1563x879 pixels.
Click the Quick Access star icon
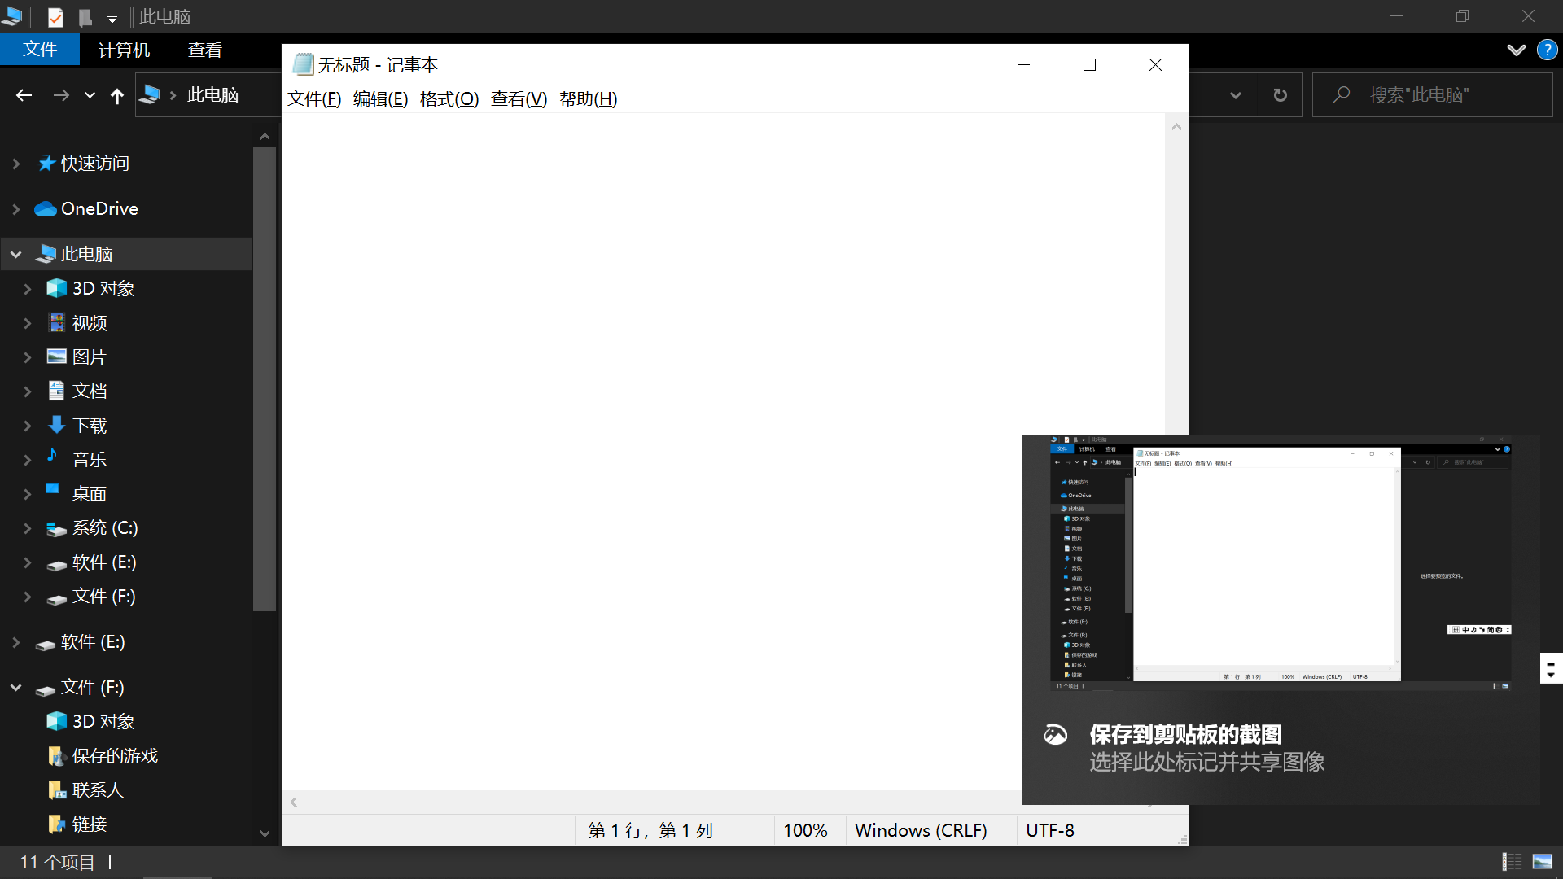46,164
